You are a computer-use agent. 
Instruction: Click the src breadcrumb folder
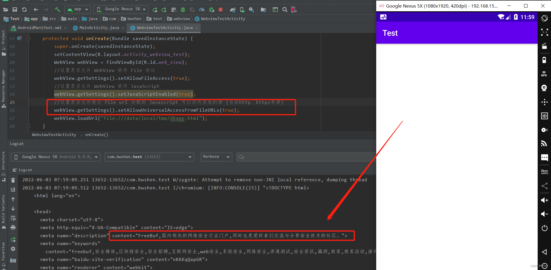pyautogui.click(x=50, y=19)
